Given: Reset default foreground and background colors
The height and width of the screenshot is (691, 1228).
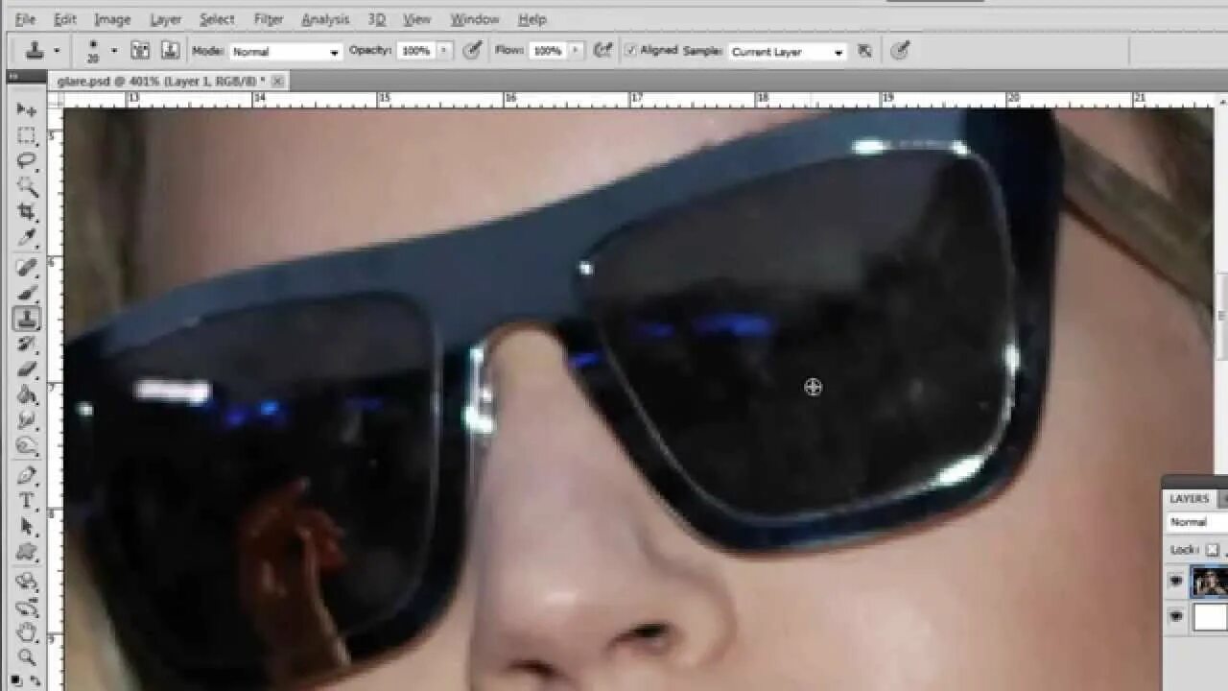Looking at the screenshot, I should click(16, 679).
